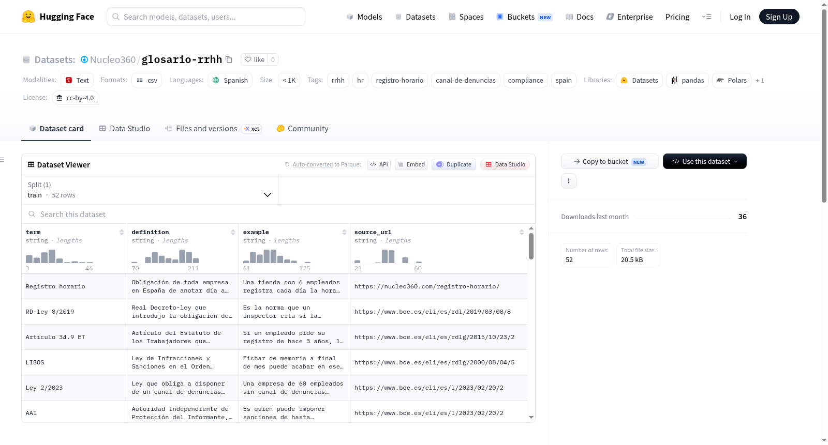Viewport: 828px width, 445px height.
Task: Select the 'RD-ley 8/2019' term cell
Action: pos(74,312)
